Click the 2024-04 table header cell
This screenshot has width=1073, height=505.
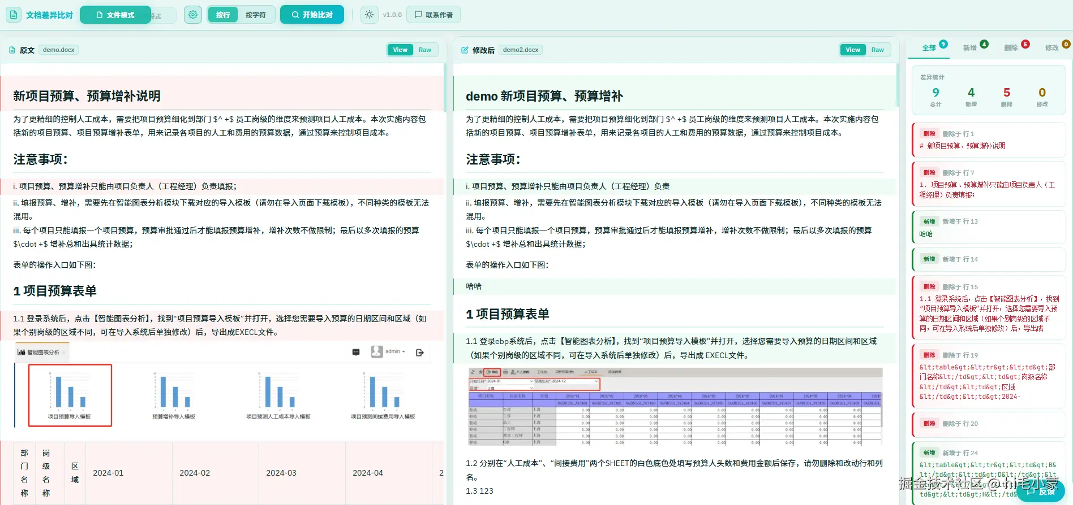click(389, 473)
